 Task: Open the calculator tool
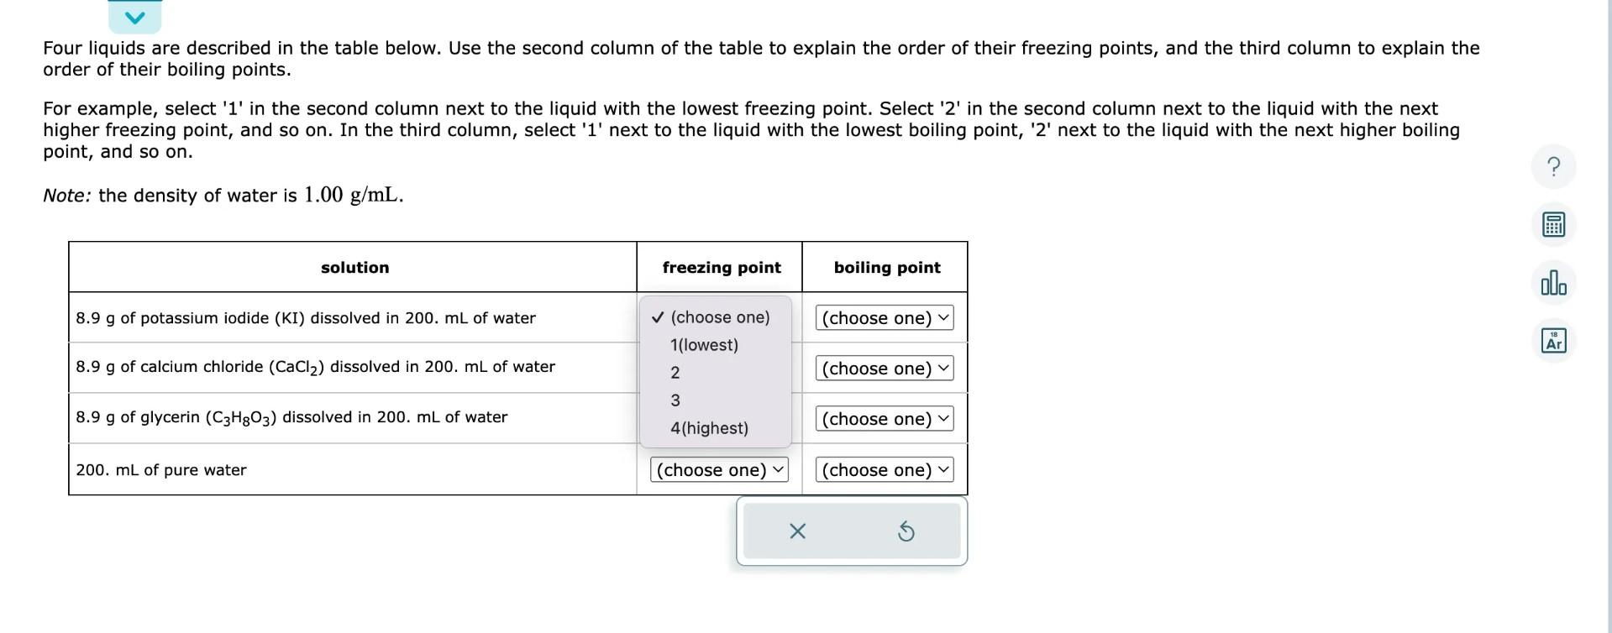tap(1552, 224)
